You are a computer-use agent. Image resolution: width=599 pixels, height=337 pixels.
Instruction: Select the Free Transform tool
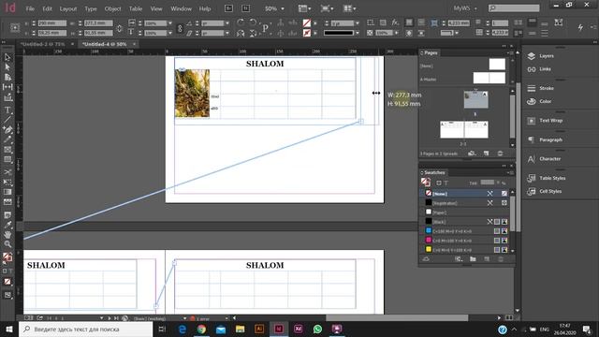coord(7,183)
